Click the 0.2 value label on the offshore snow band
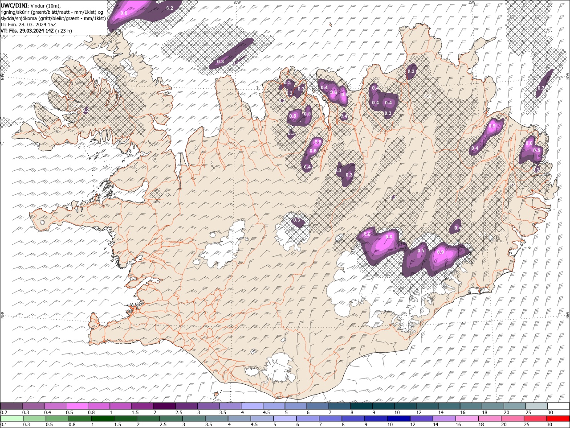 point(170,8)
